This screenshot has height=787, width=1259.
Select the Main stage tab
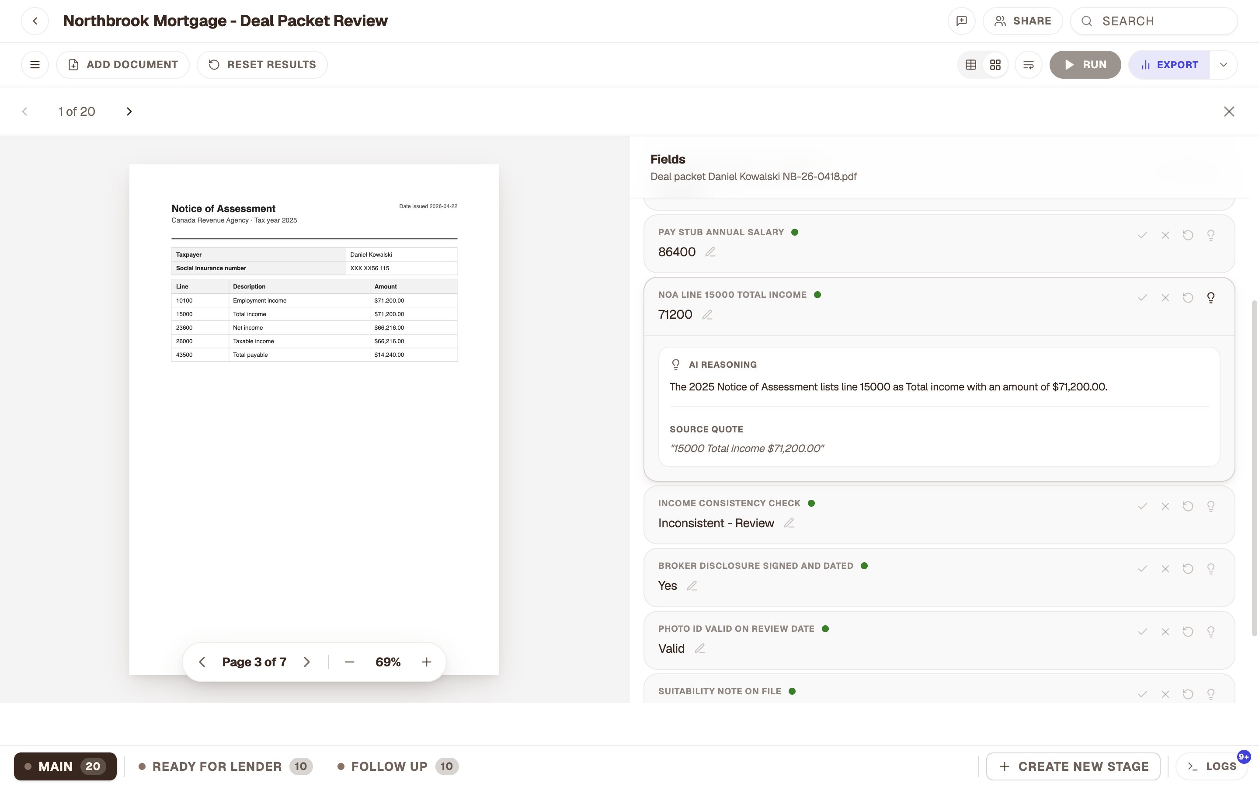[x=65, y=766]
